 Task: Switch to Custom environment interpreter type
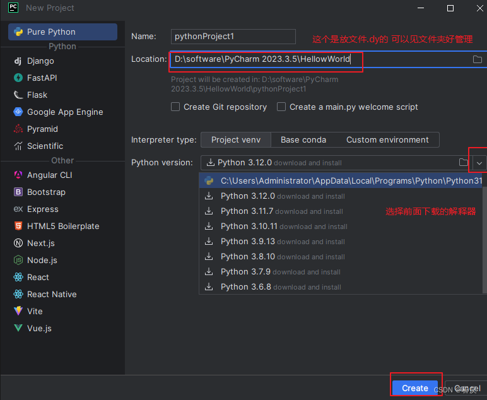[387, 140]
